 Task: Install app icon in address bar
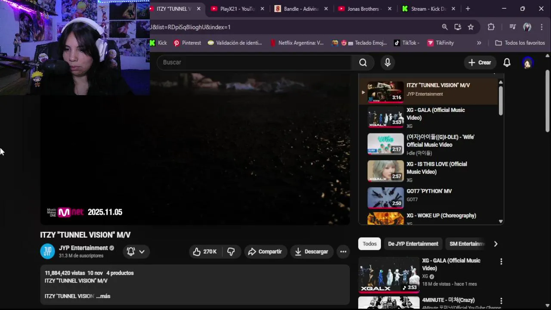458,27
